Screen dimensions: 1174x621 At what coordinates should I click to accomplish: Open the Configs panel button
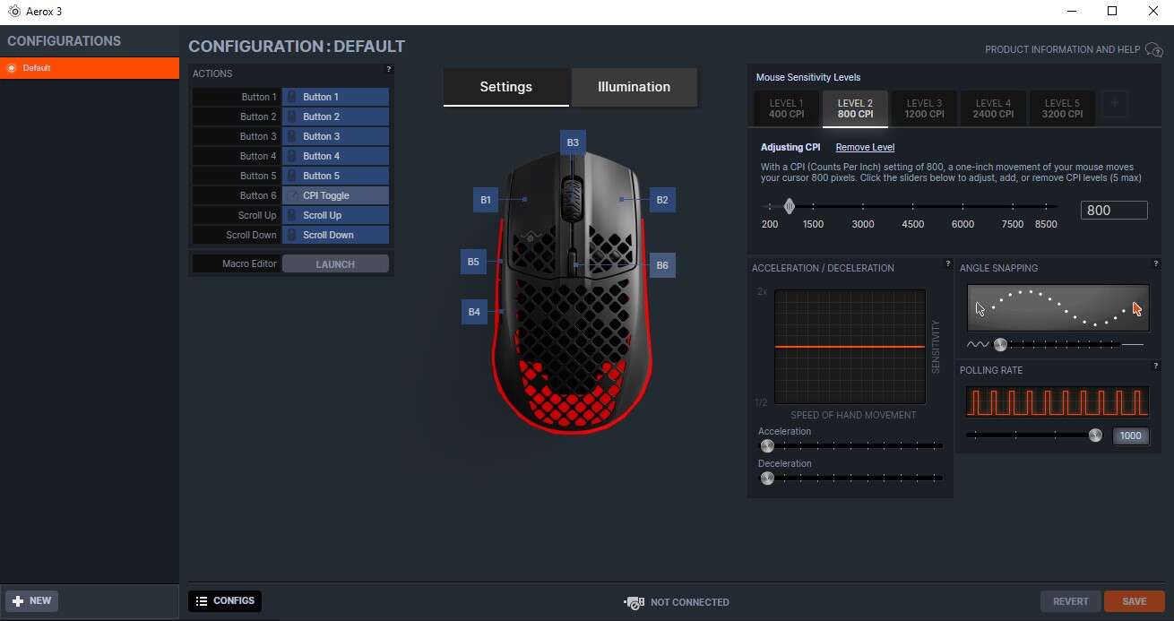pyautogui.click(x=225, y=601)
